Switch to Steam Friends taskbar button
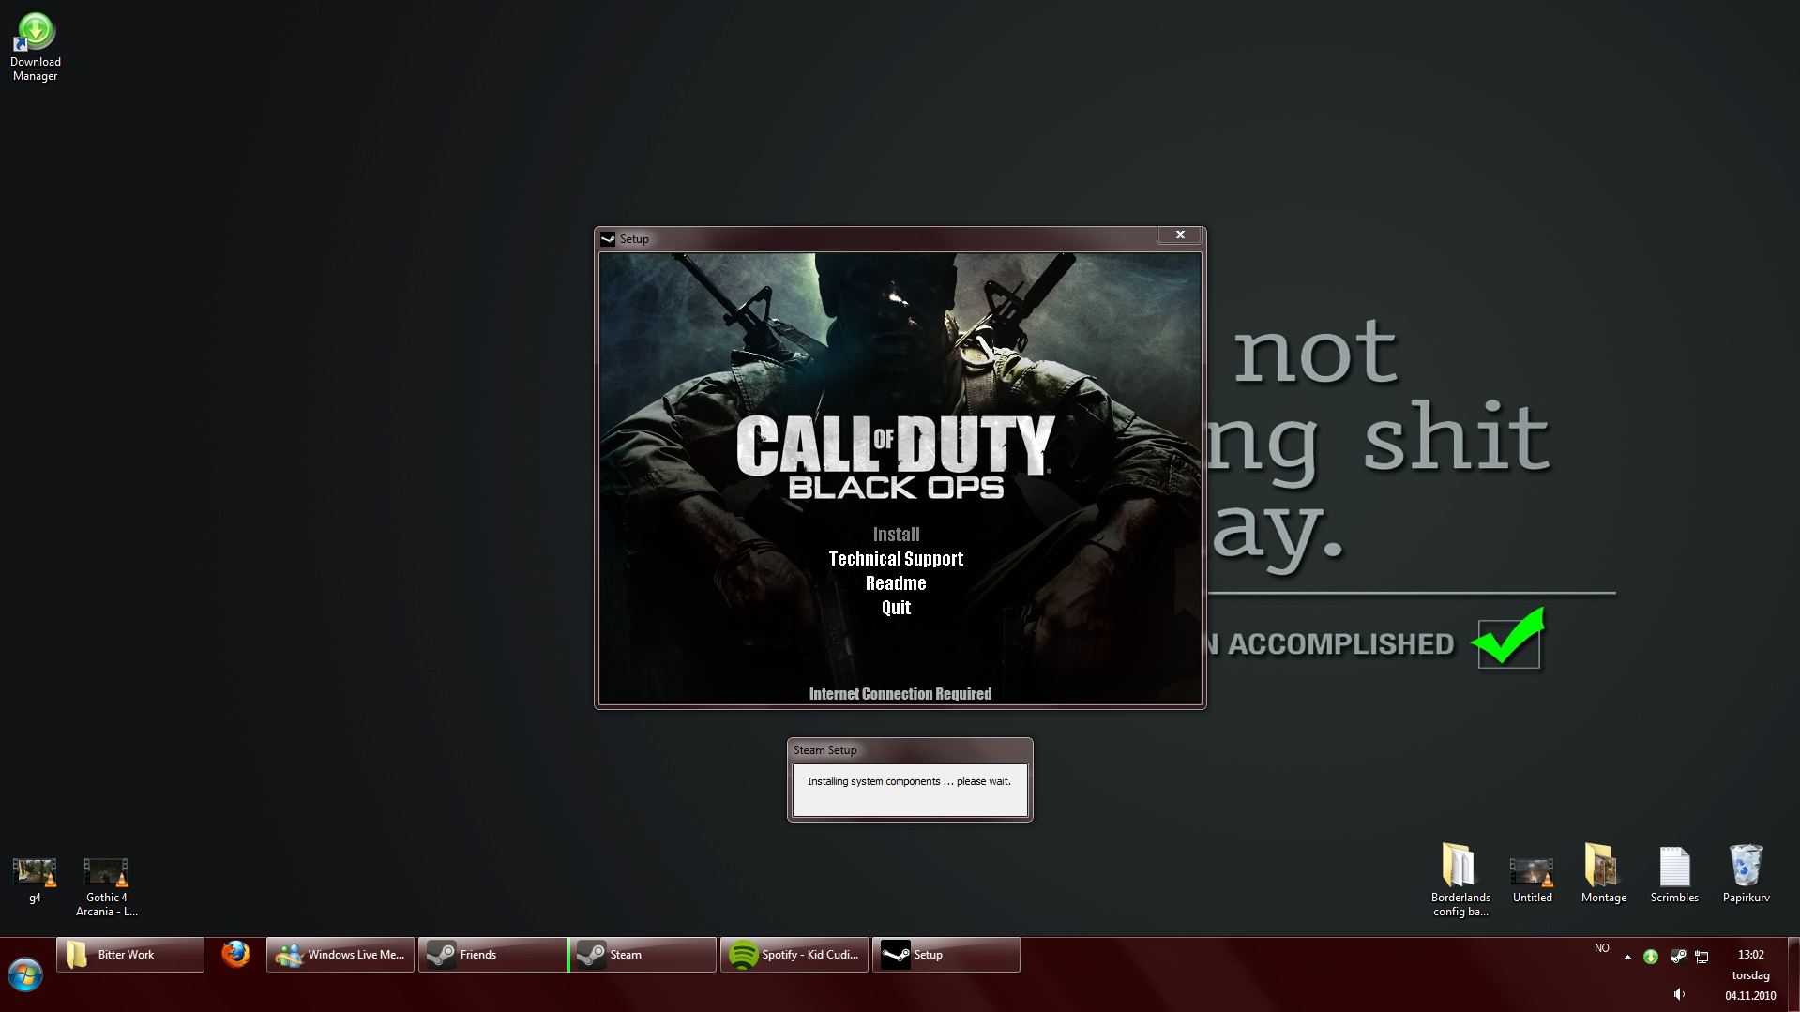1800x1012 pixels. click(x=492, y=955)
